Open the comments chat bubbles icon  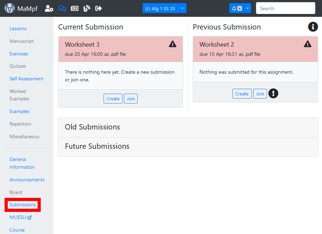click(x=62, y=8)
